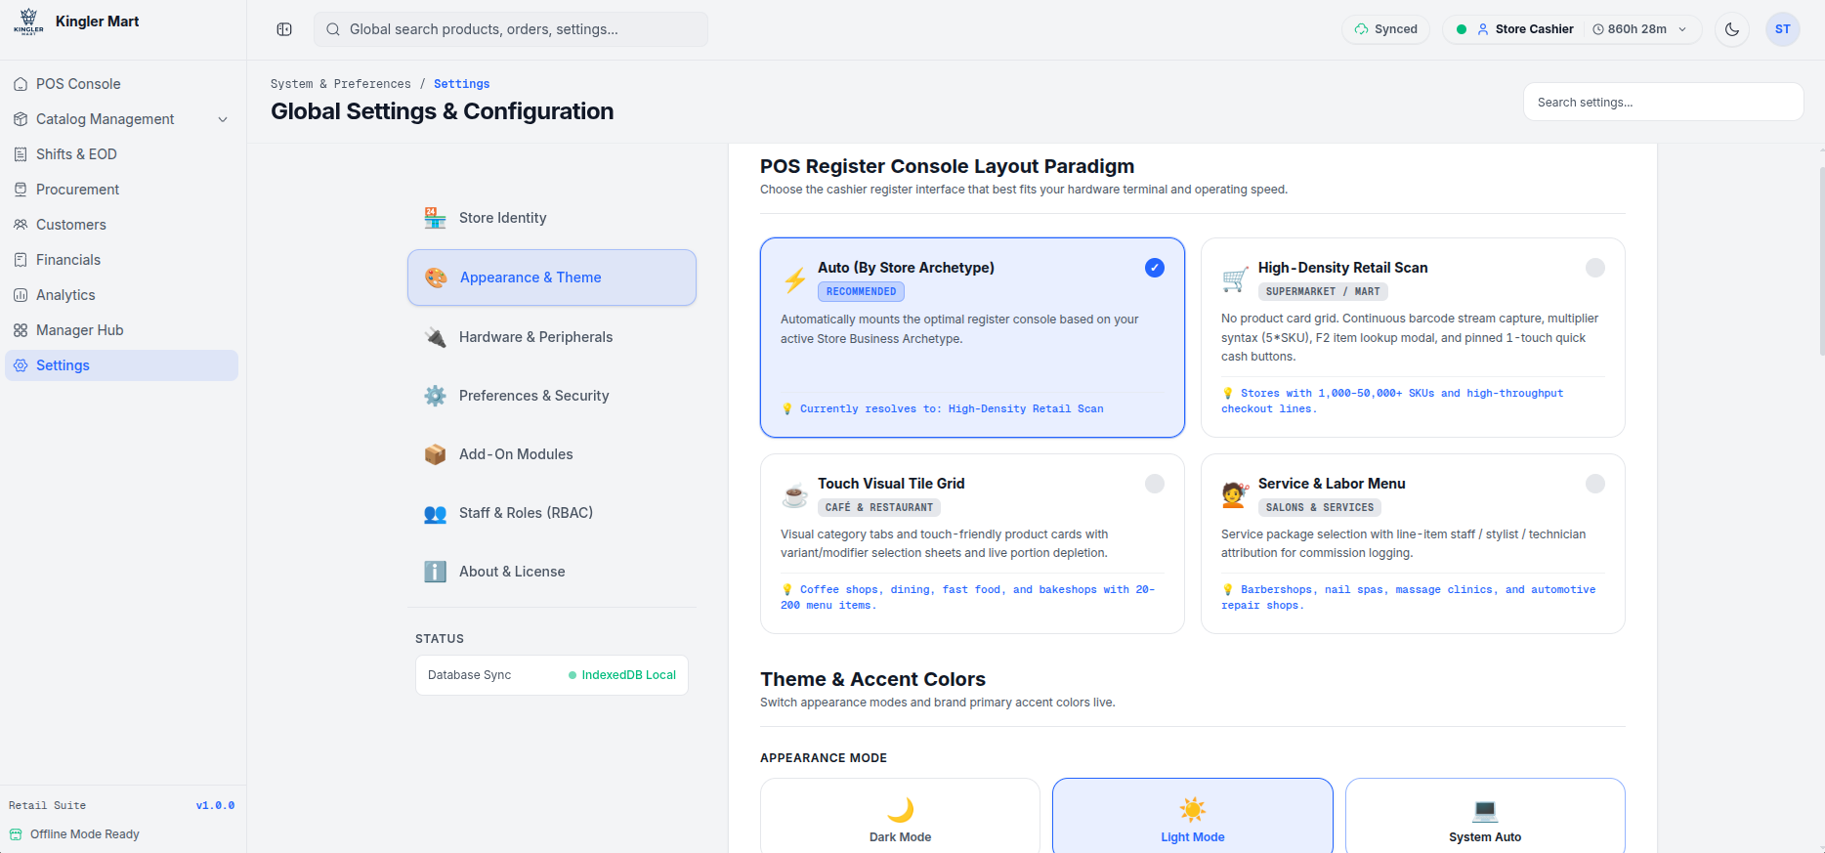Click the dark mode moon icon
1825x853 pixels.
1732,29
